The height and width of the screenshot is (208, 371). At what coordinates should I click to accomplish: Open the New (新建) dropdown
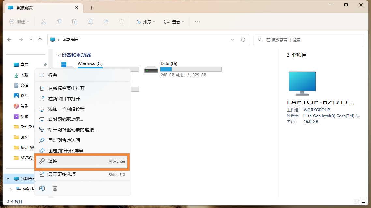20,22
